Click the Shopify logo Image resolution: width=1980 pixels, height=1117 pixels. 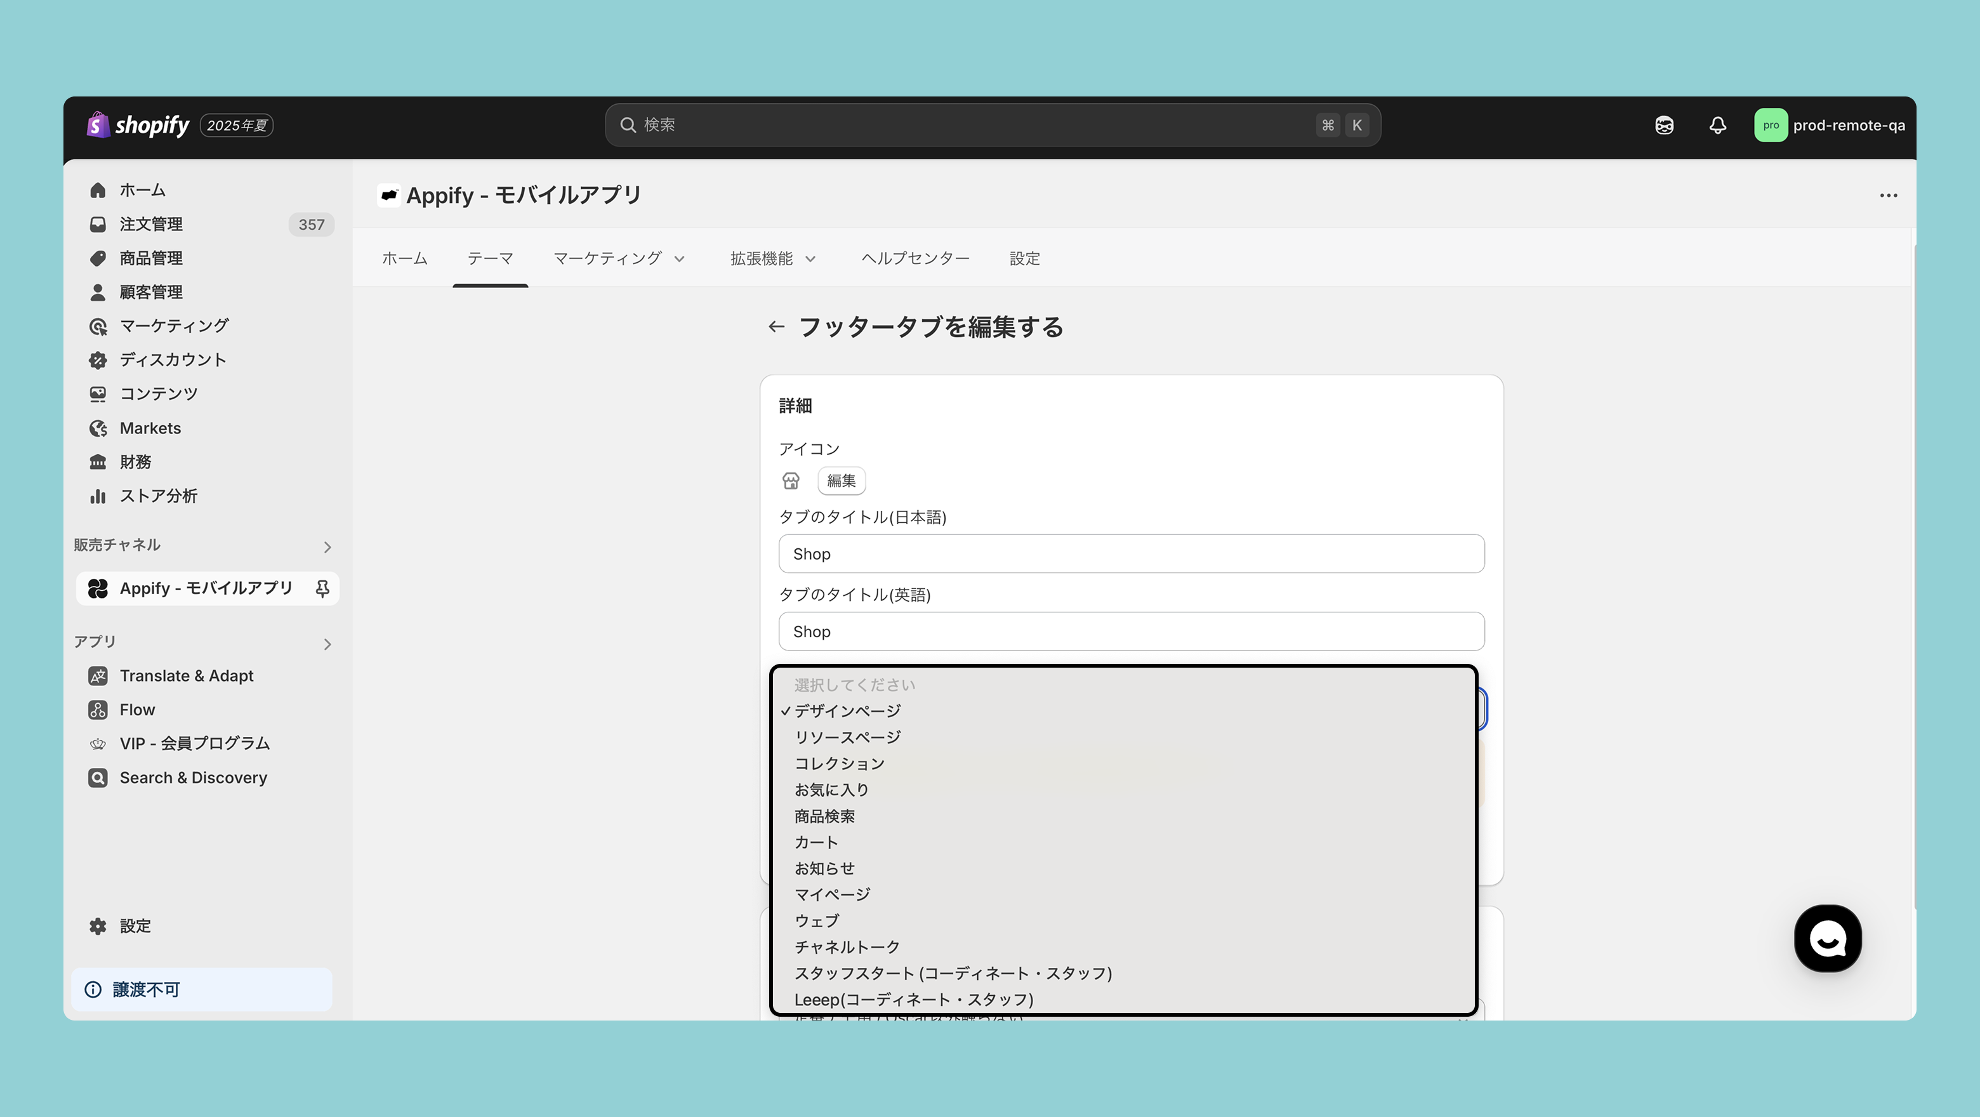pos(138,125)
